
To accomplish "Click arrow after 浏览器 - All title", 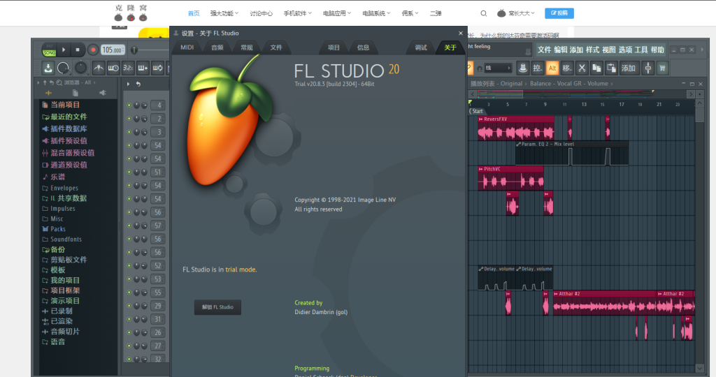I will coord(94,82).
